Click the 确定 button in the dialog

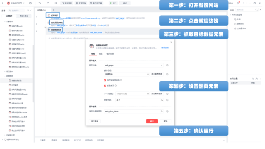(x=152, y=121)
